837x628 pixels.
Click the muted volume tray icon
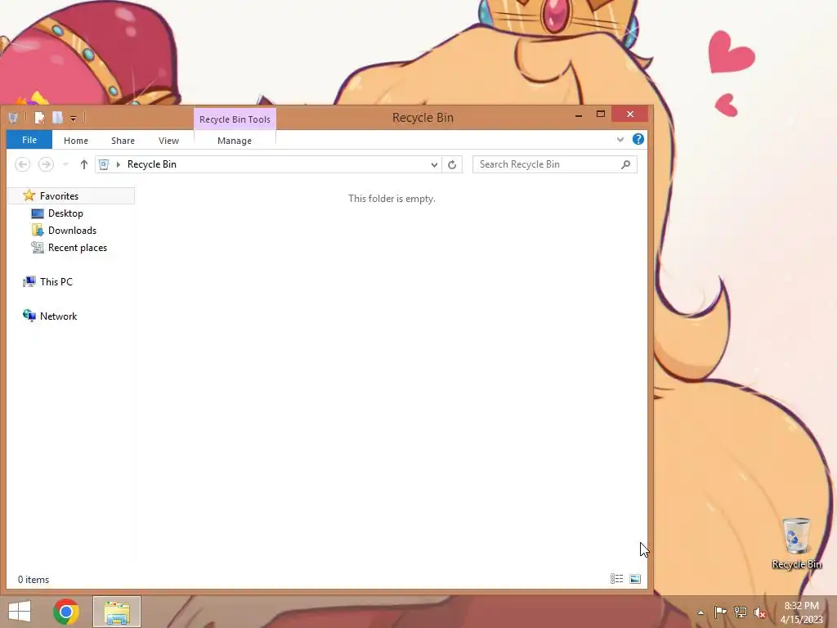pyautogui.click(x=760, y=612)
